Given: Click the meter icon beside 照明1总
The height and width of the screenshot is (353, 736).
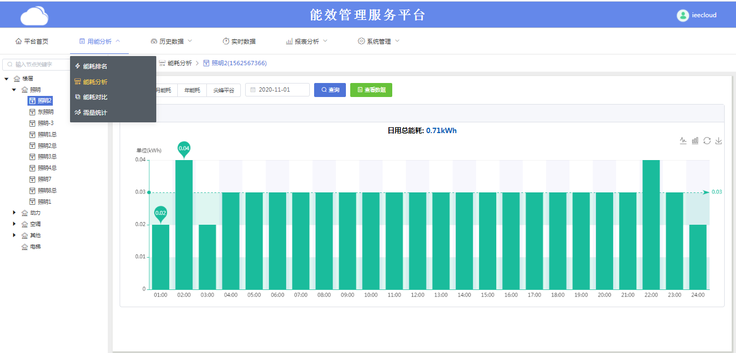Looking at the screenshot, I should click(32, 134).
